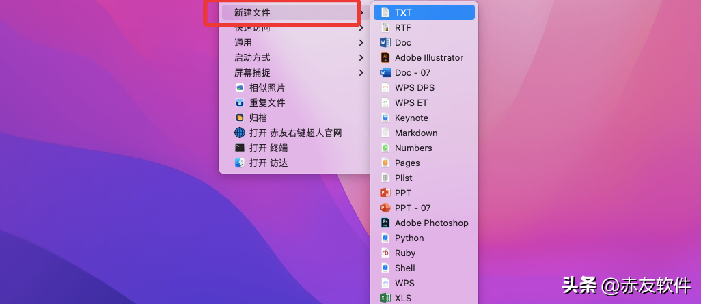Viewport: 701px width, 304px height.
Task: Click the Shell script icon
Action: (x=385, y=268)
